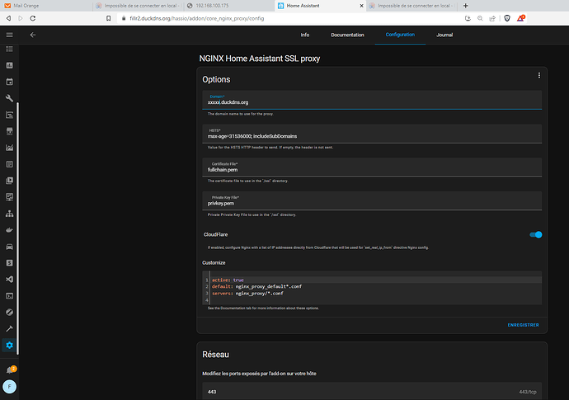Image resolution: width=569 pixels, height=400 pixels.
Task: Click the 443 port input field
Action: click(x=372, y=391)
